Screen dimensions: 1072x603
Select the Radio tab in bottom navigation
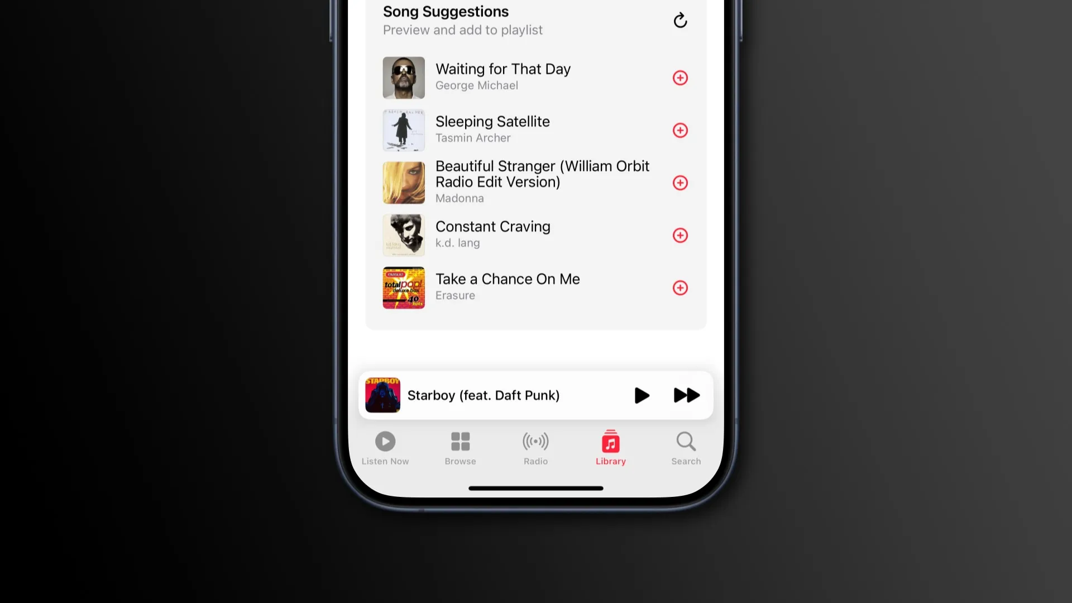click(x=535, y=447)
